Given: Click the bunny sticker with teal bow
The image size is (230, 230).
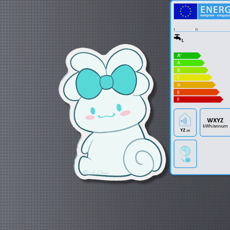Looking at the screenshot, I should (x=112, y=112).
